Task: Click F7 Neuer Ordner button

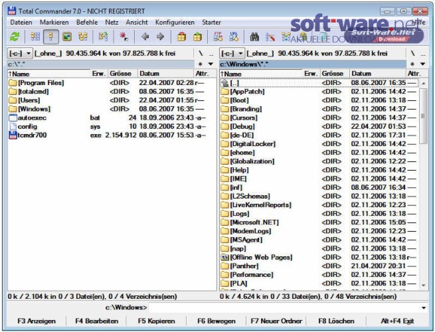Action: tap(276, 321)
